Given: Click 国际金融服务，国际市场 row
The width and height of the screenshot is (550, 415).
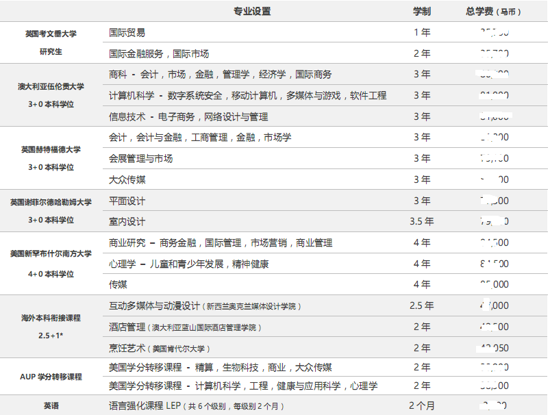Looking at the screenshot, I should [325, 53].
